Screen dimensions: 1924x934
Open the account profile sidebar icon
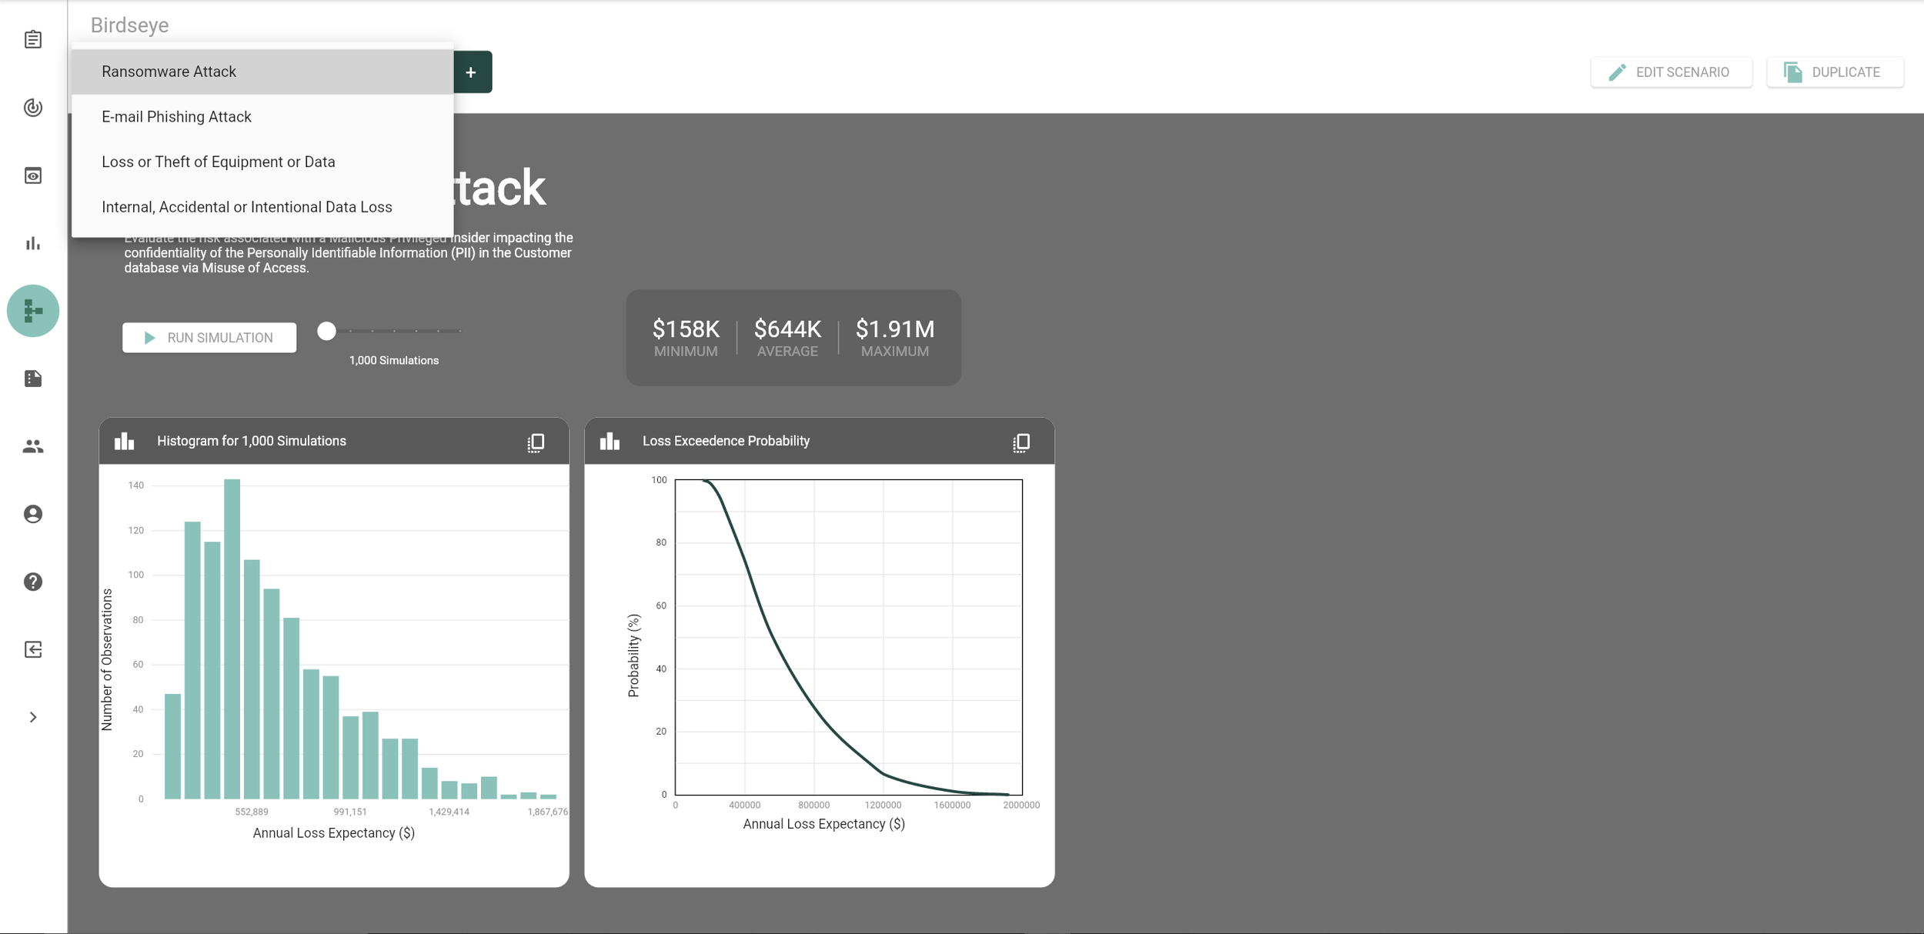32,514
